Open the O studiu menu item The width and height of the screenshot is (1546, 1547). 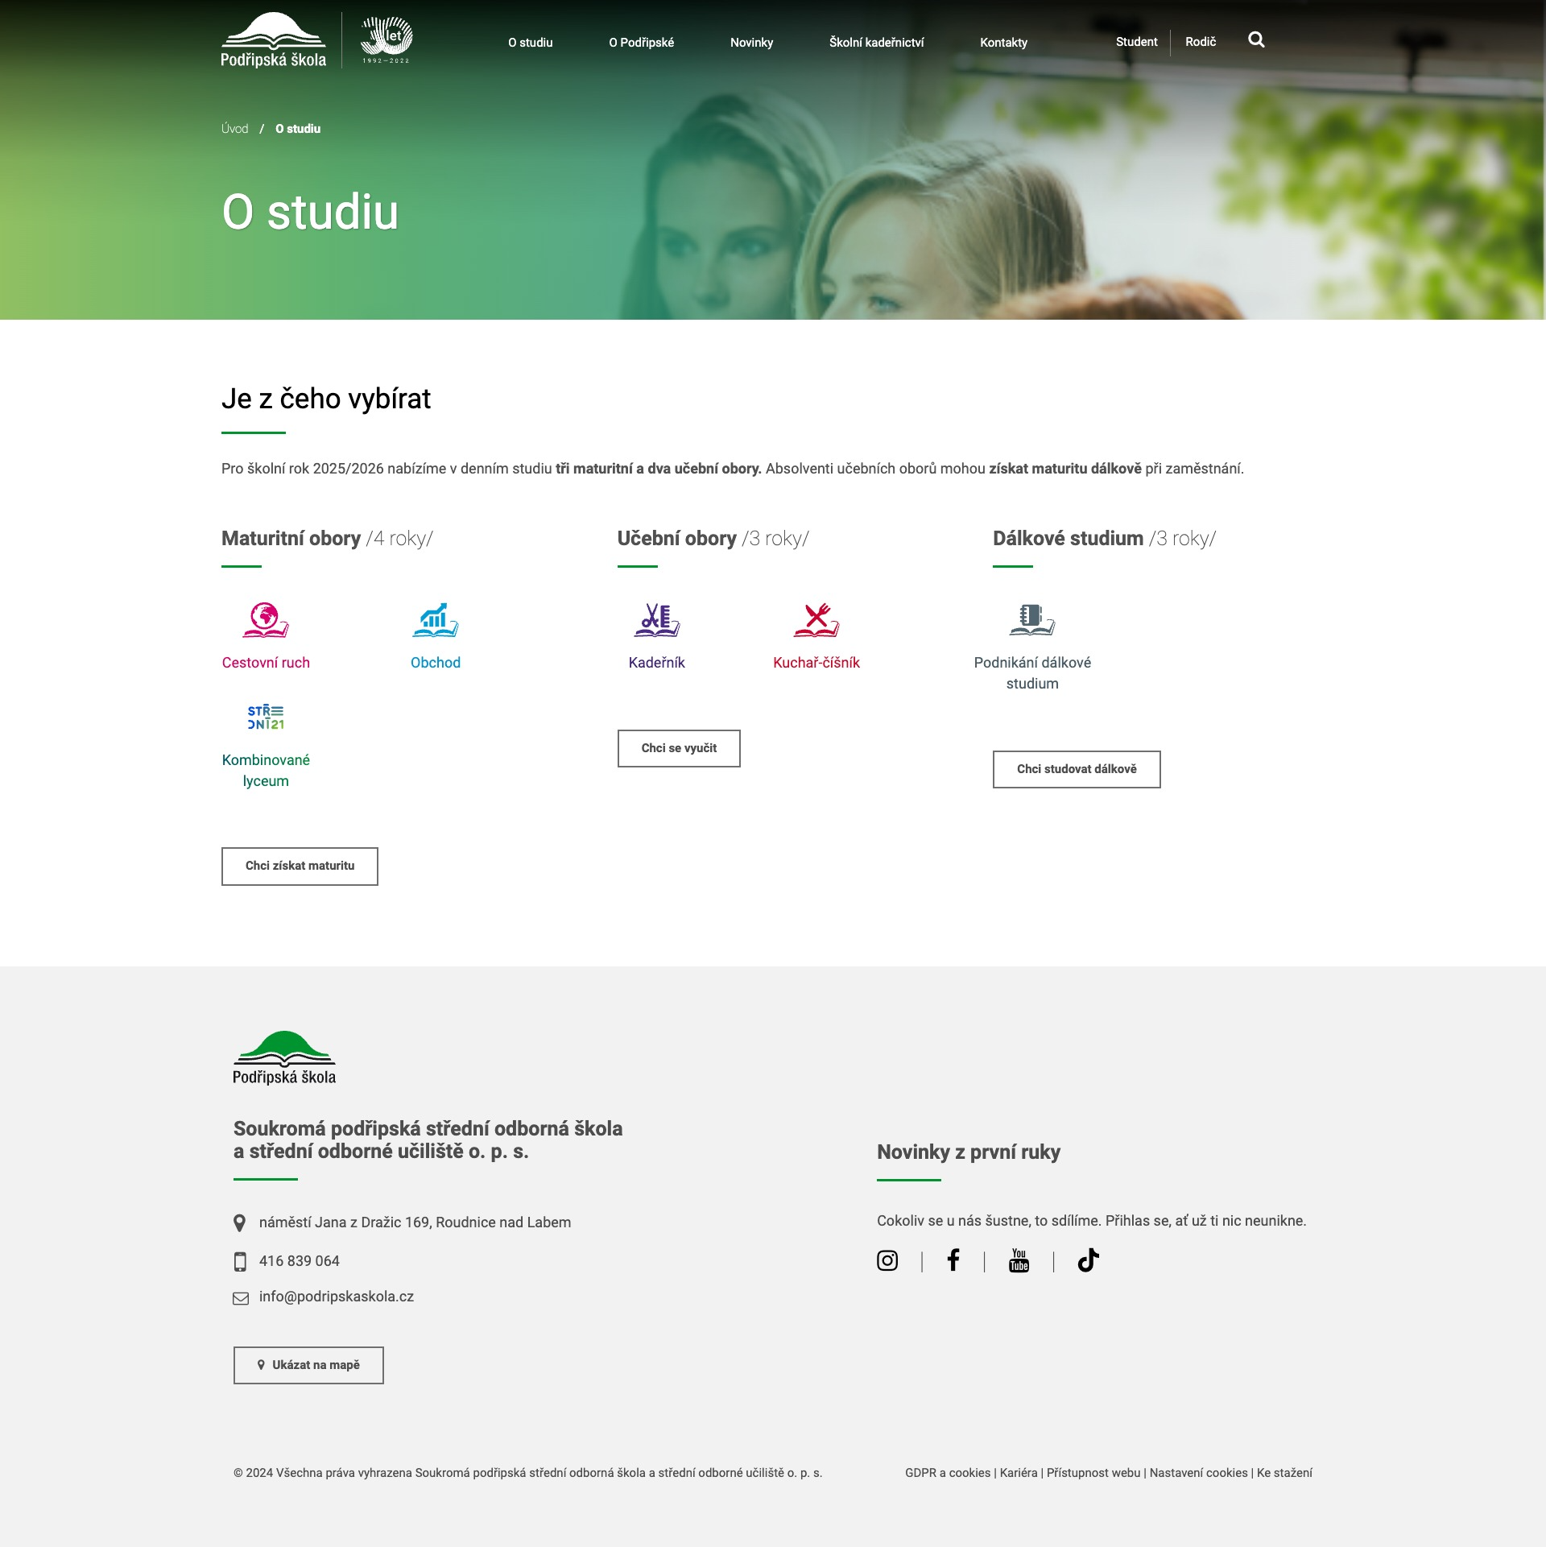point(531,43)
